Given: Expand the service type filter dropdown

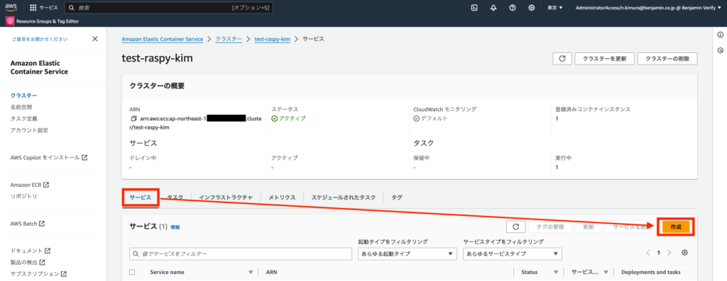Looking at the screenshot, I should tap(513, 253).
